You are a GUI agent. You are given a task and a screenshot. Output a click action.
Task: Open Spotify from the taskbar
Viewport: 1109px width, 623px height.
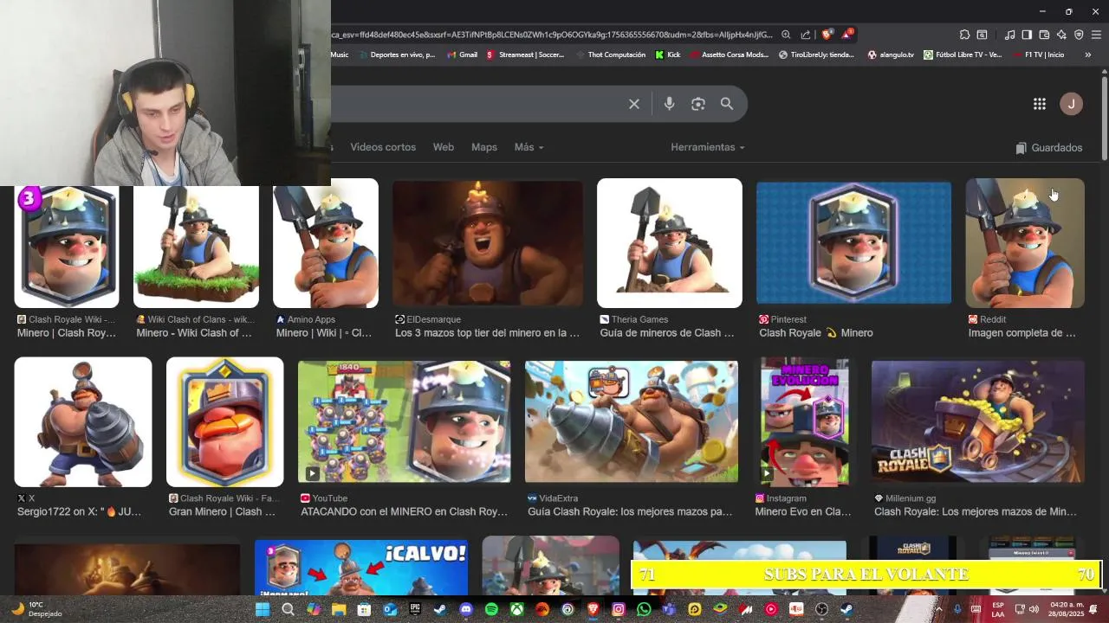[x=491, y=609]
